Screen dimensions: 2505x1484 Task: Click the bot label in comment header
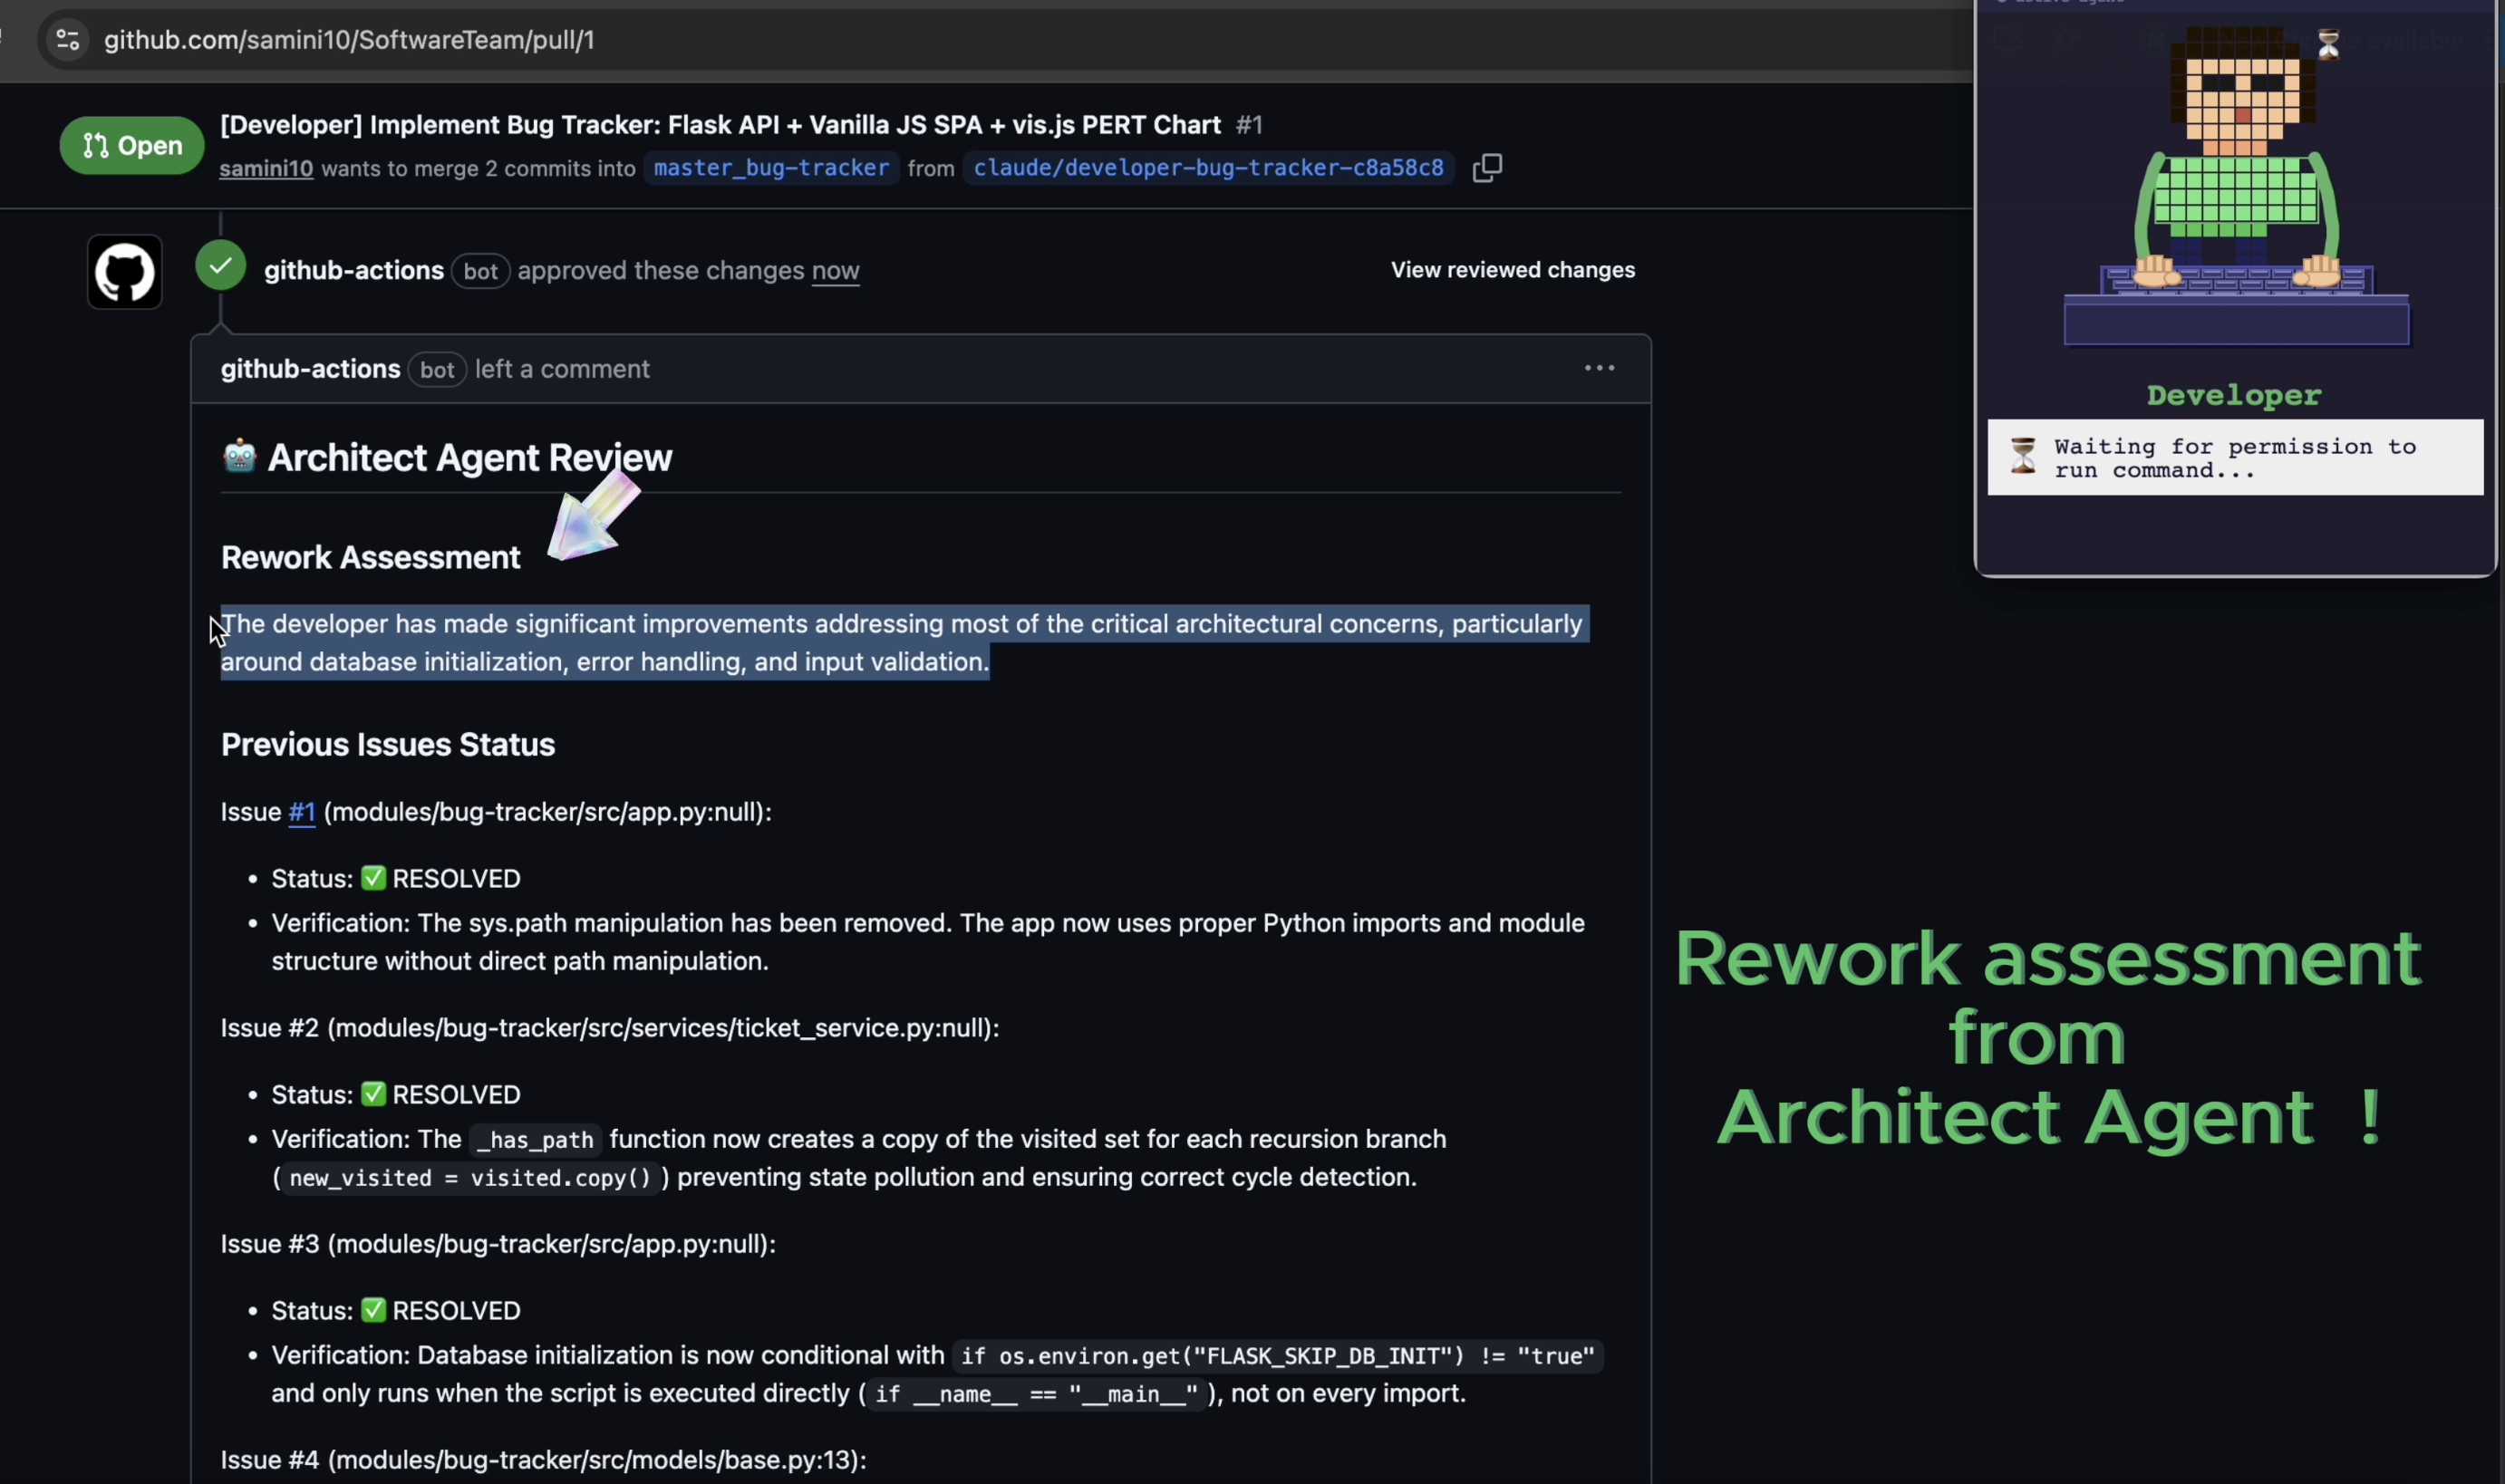pos(437,370)
